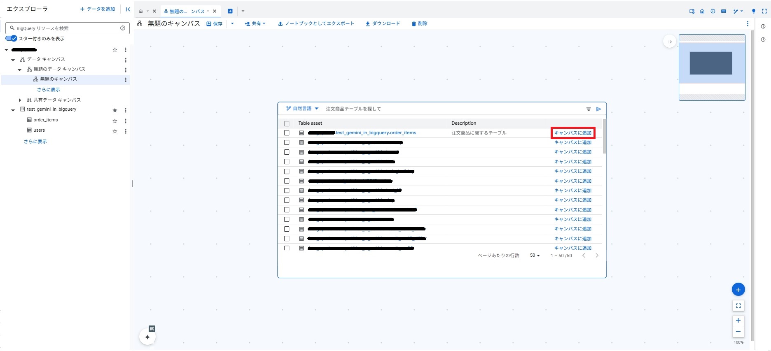Screen dimensions: 771x351
Task: Open the rows per page dropdown
Action: click(x=535, y=256)
